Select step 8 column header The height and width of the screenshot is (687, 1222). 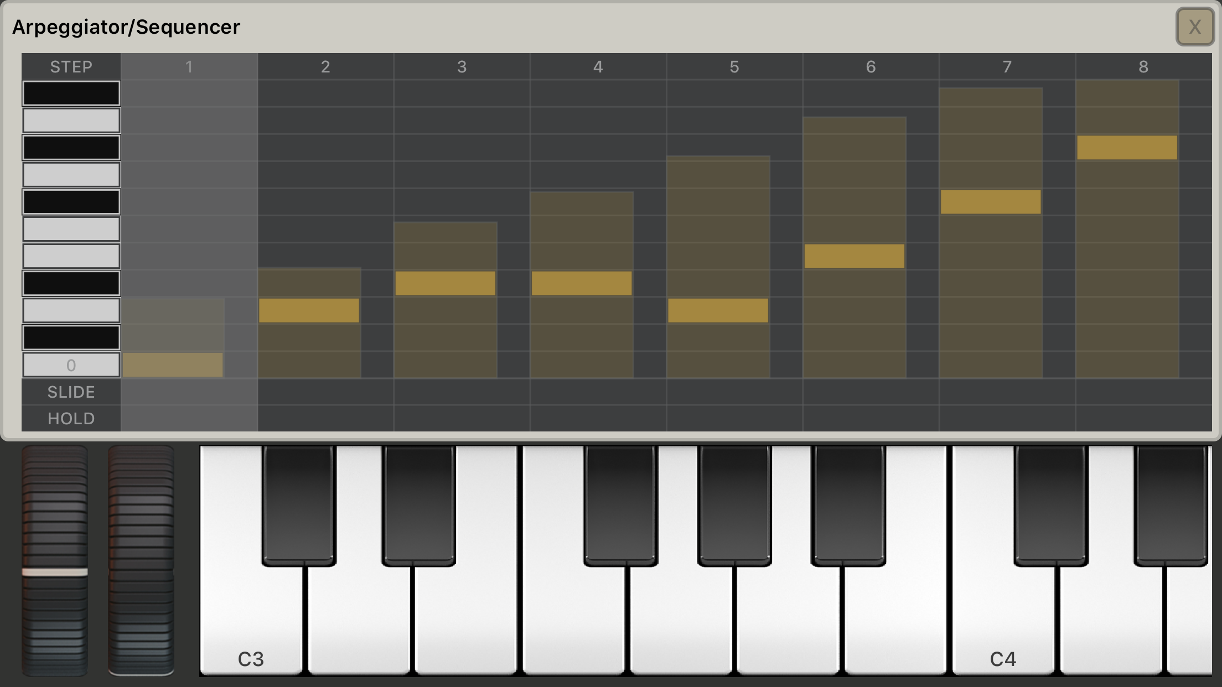tap(1143, 67)
